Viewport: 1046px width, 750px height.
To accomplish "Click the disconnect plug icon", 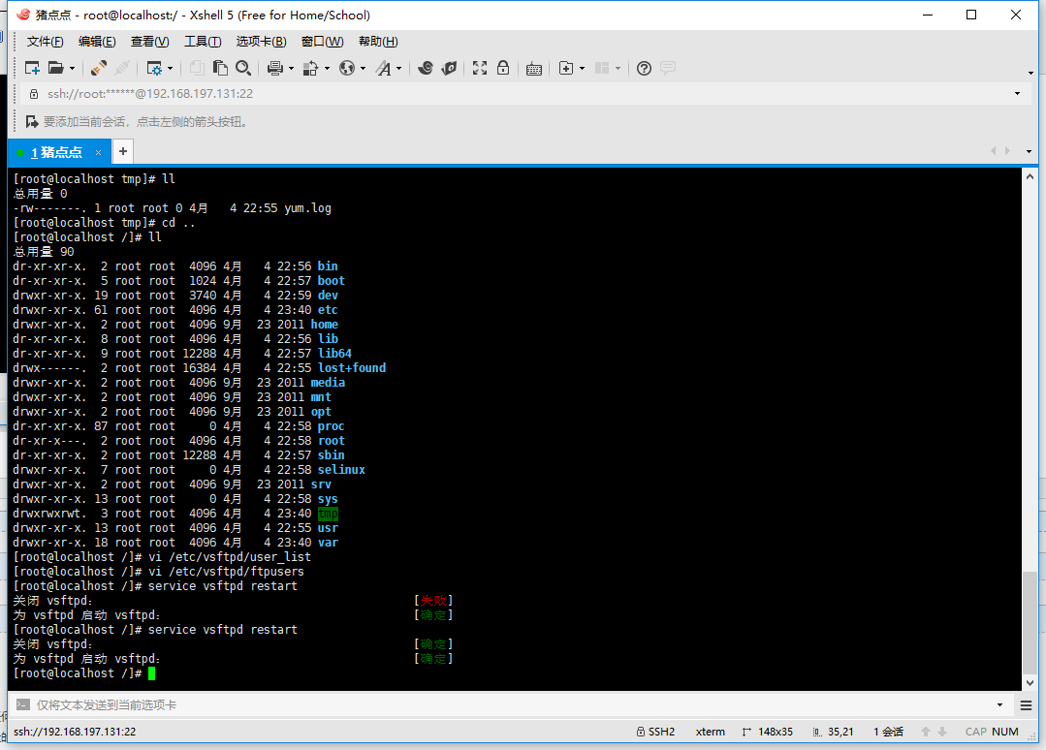I will 122,68.
